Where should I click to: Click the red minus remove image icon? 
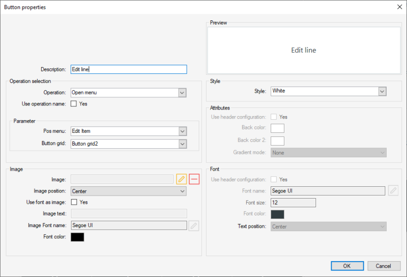[x=194, y=179]
